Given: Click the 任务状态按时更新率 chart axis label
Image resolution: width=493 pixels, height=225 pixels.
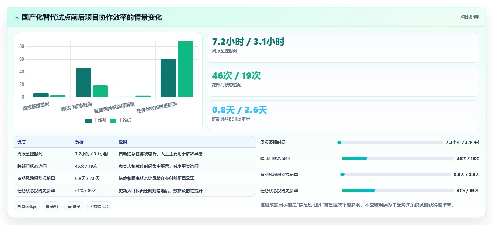Looking at the screenshot, I should pyautogui.click(x=157, y=107).
